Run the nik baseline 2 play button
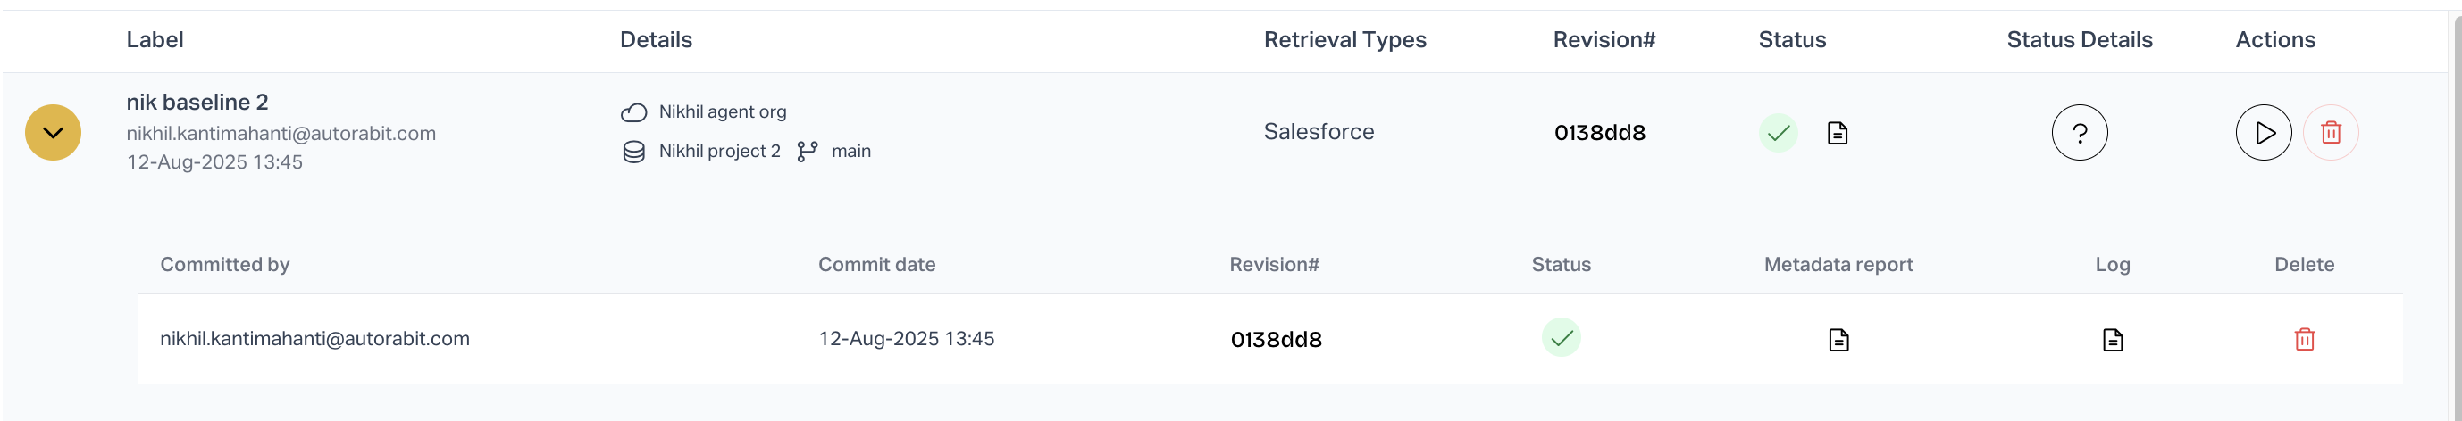 pyautogui.click(x=2262, y=133)
